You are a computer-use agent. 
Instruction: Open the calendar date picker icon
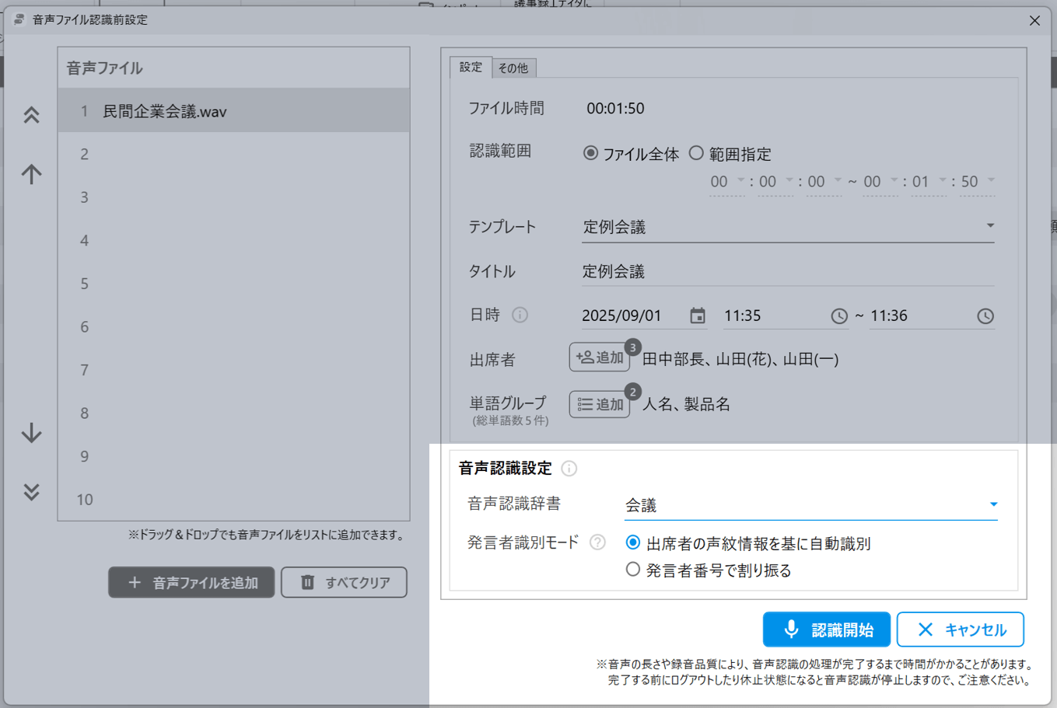pyautogui.click(x=698, y=316)
